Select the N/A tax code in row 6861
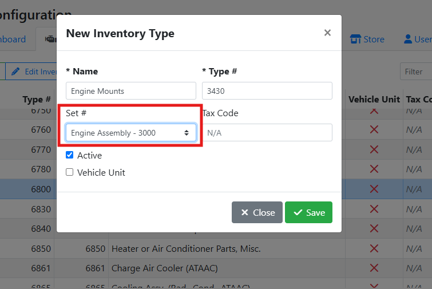The width and height of the screenshot is (432, 289). [414, 268]
